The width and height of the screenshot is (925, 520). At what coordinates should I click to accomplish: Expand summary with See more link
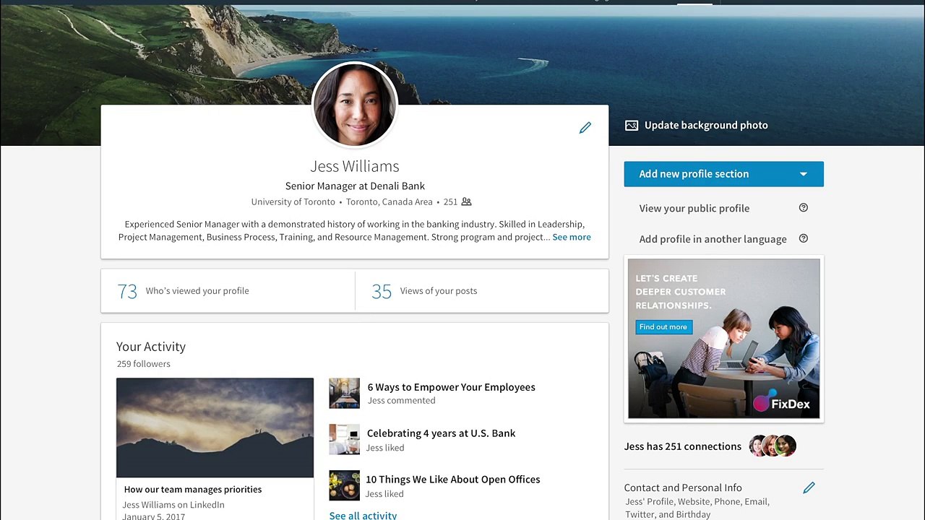[x=572, y=237]
